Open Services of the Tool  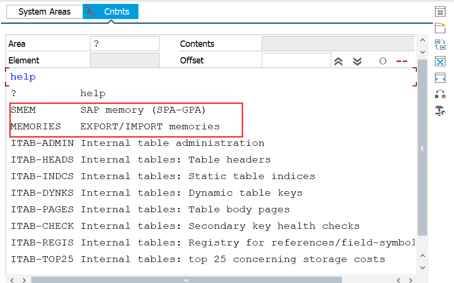pos(440,111)
